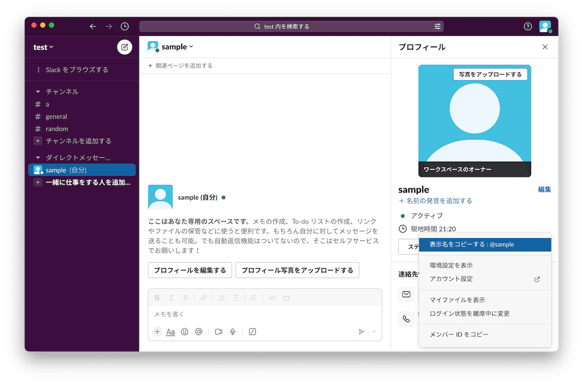Screen dimensions: 583x384
Task: Click the test 内を検索する search field
Action: (291, 26)
